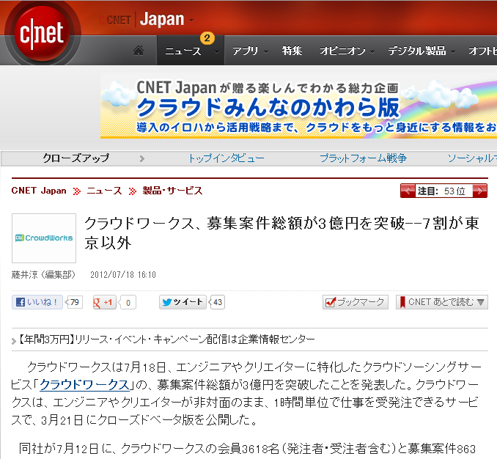Open the クラウドワークス link in article body

[84, 384]
